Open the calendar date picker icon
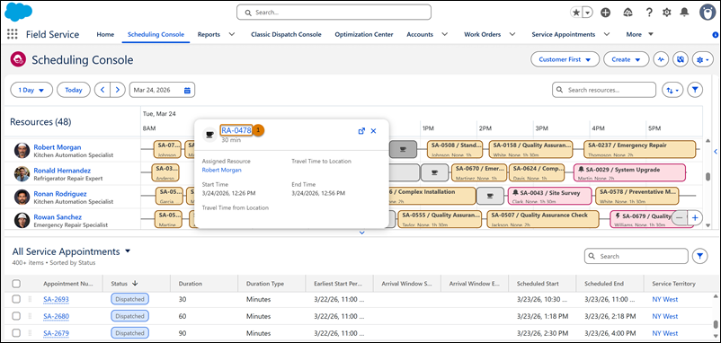Screen dimensions: 721x343 pyautogui.click(x=187, y=90)
